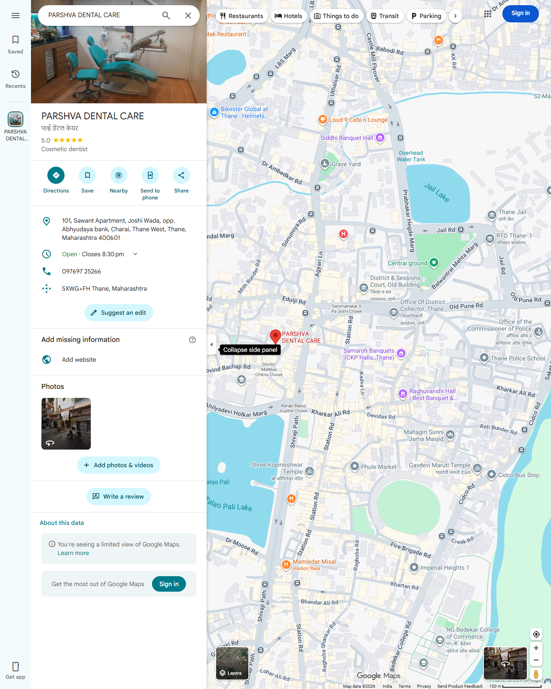This screenshot has width=551, height=689.
Task: Open the hamburger main menu
Action: pos(15,16)
